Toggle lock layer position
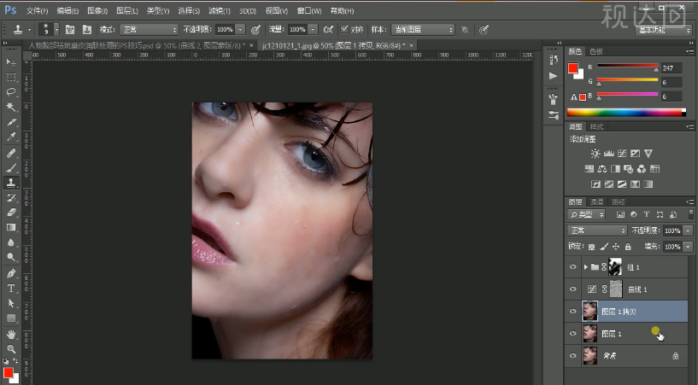Screen dimensions: 698x385 coord(616,247)
